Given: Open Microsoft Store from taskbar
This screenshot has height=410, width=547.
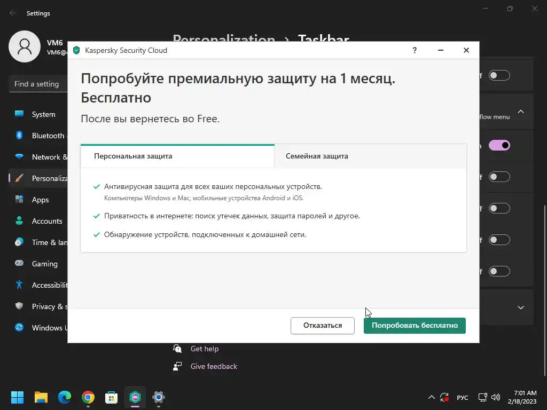Looking at the screenshot, I should [x=111, y=397].
